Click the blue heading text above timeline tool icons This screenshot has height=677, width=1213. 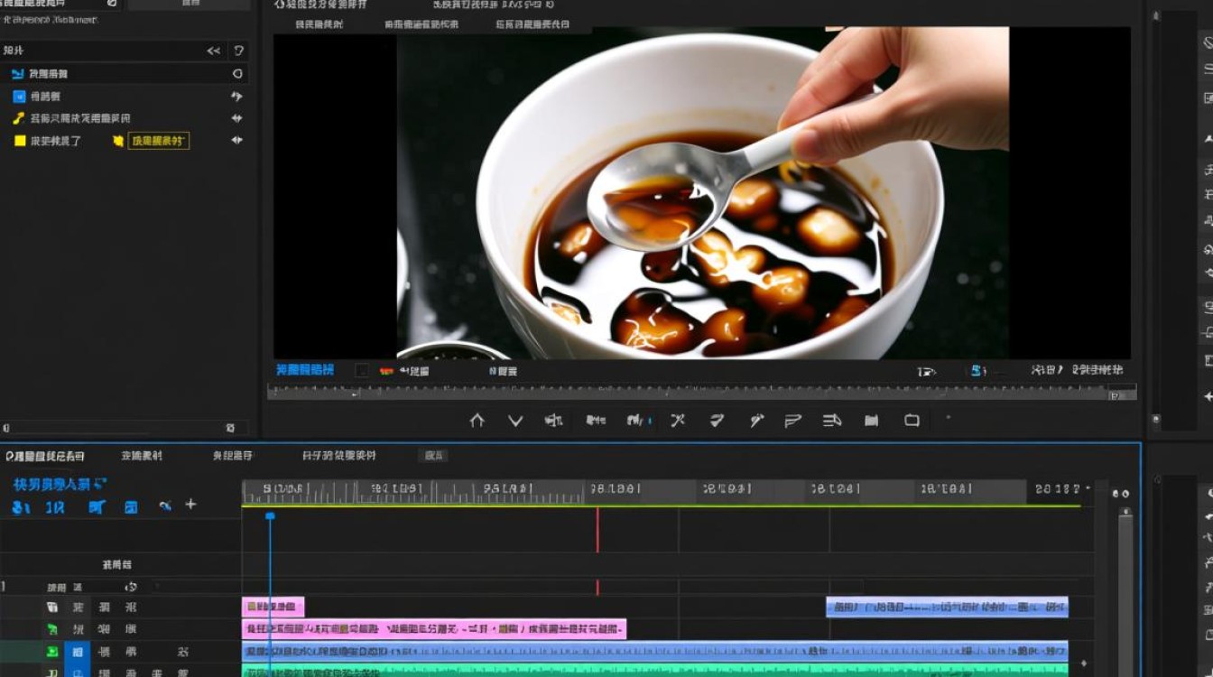[x=60, y=485]
